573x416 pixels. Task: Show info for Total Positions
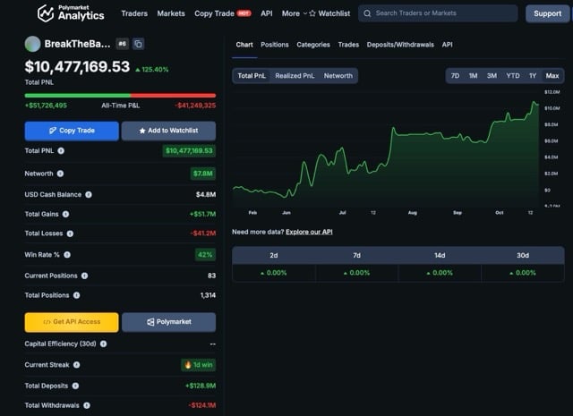pyautogui.click(x=76, y=295)
